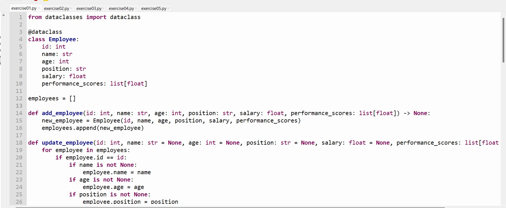The height and width of the screenshot is (208, 506).
Task: Close the exercise01.py tab
Action: click(39, 8)
